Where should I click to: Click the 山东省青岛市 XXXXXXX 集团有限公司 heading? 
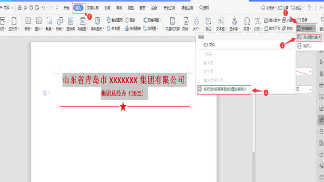click(123, 80)
